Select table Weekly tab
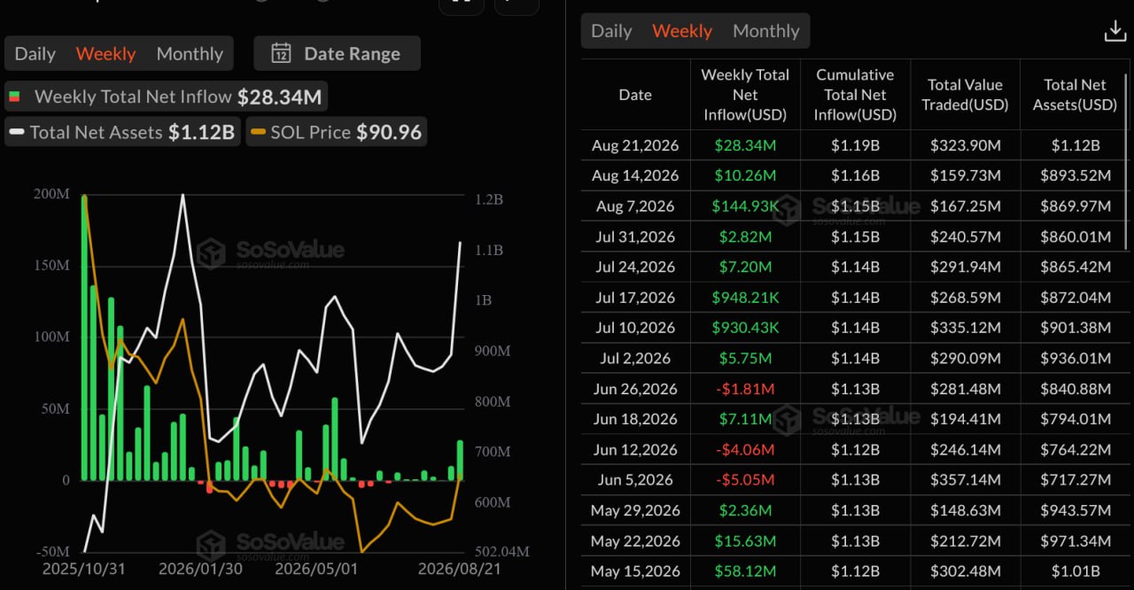1134x590 pixels. click(x=682, y=31)
